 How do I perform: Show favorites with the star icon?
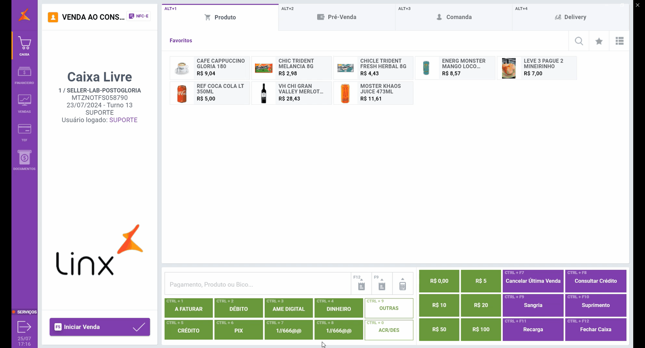(599, 41)
